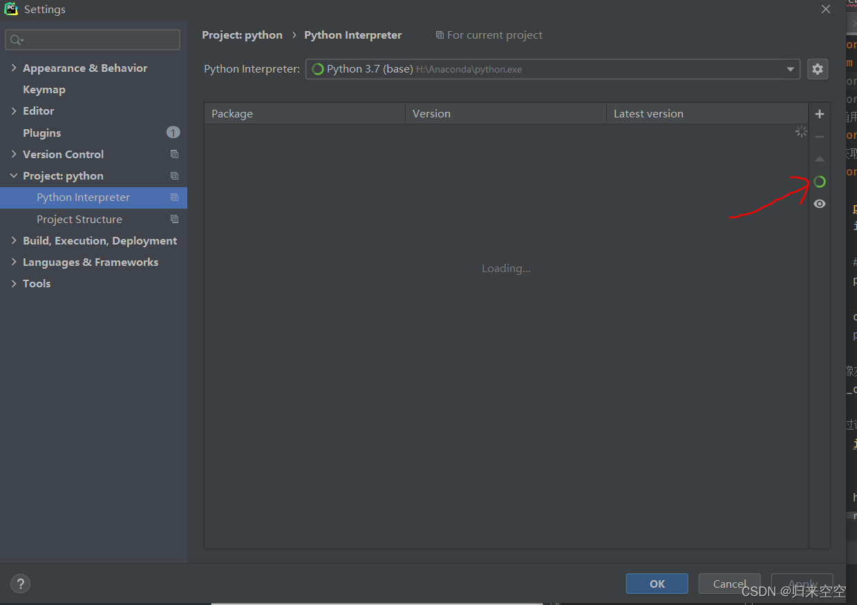The image size is (857, 605).
Task: Expand the Languages & Frameworks section
Action: [14, 262]
